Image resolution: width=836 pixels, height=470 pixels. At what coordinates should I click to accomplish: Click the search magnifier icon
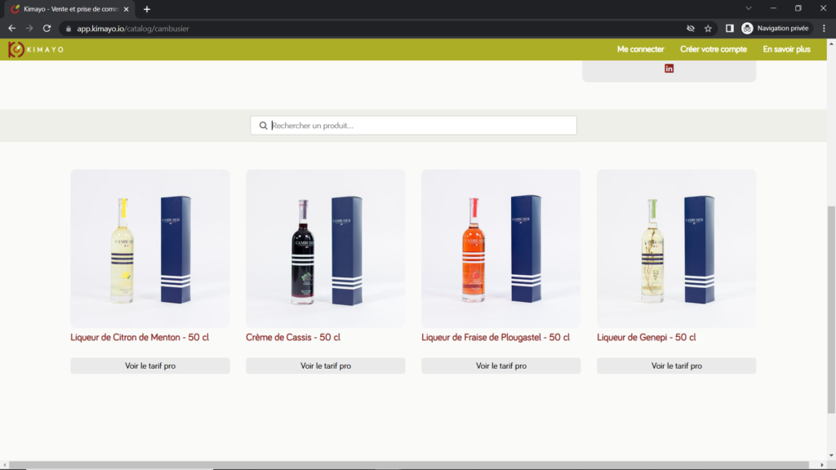coord(263,126)
